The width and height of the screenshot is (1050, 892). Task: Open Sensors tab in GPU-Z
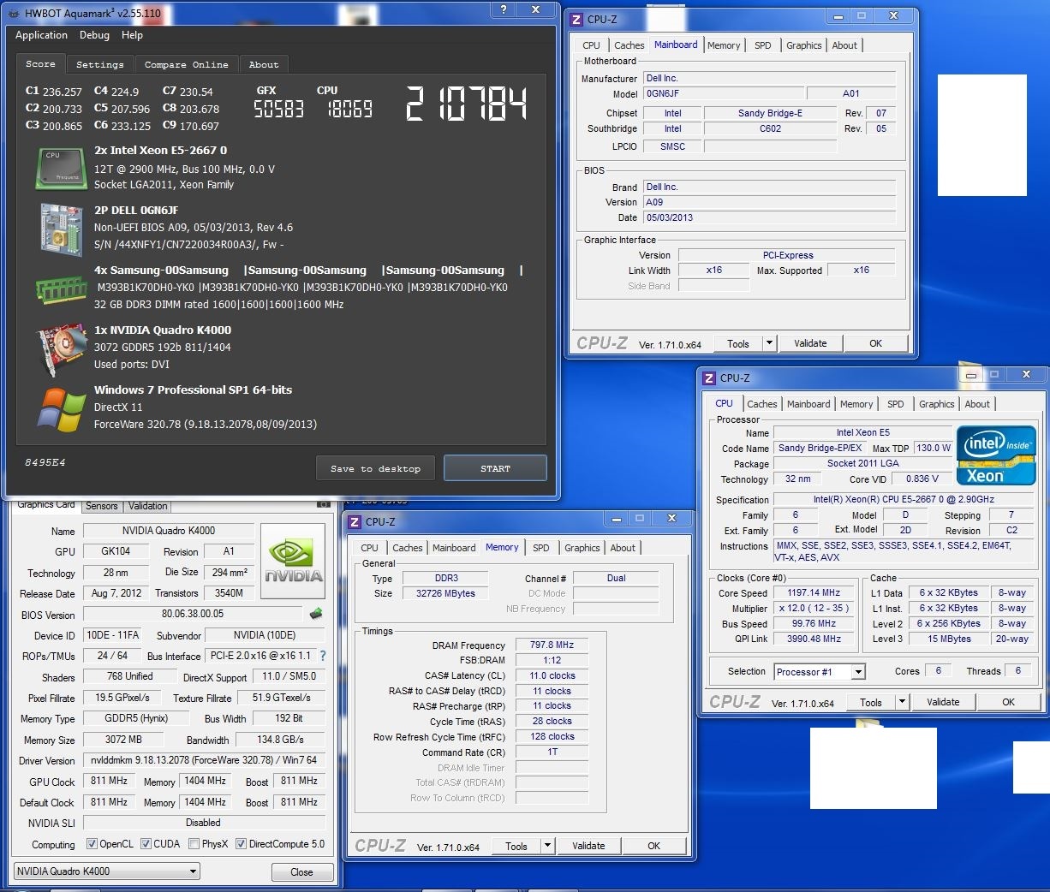click(102, 506)
